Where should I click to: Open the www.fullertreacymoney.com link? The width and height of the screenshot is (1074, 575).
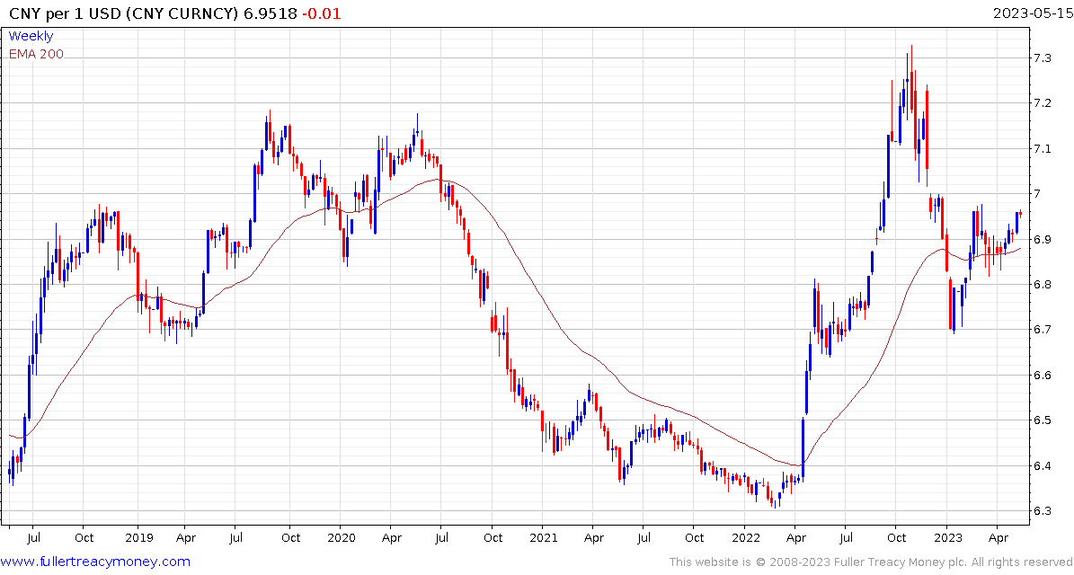(x=96, y=562)
